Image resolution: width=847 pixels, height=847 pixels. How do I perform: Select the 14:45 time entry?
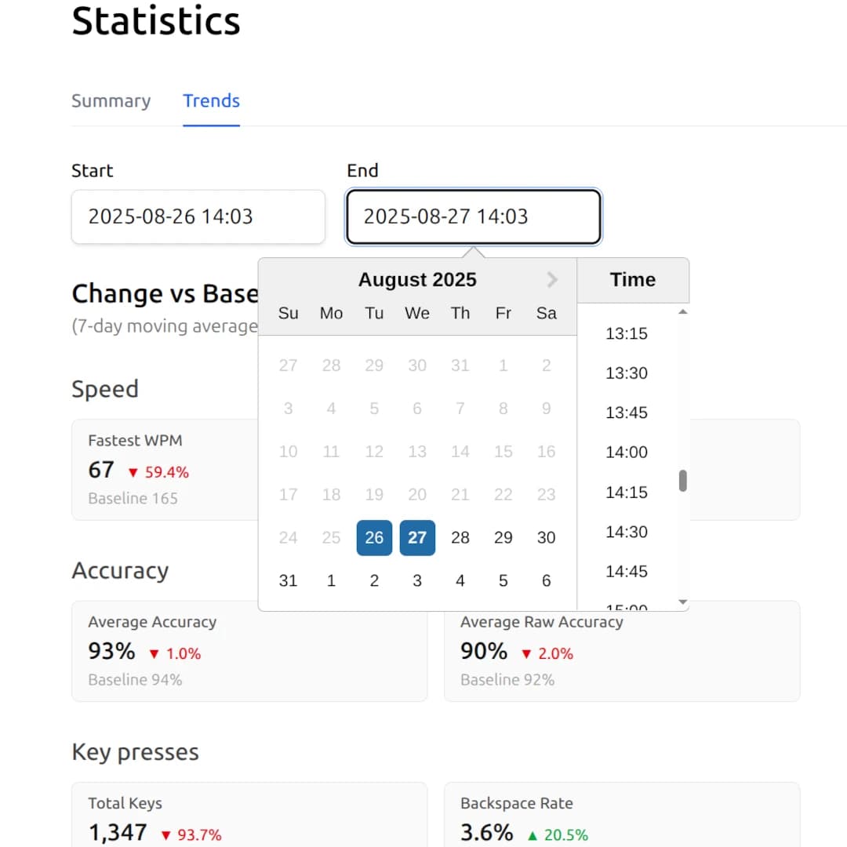pos(627,572)
